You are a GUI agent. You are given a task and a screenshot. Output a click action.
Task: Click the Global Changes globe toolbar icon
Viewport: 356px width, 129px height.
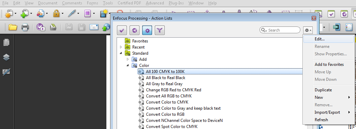(x=344, y=14)
